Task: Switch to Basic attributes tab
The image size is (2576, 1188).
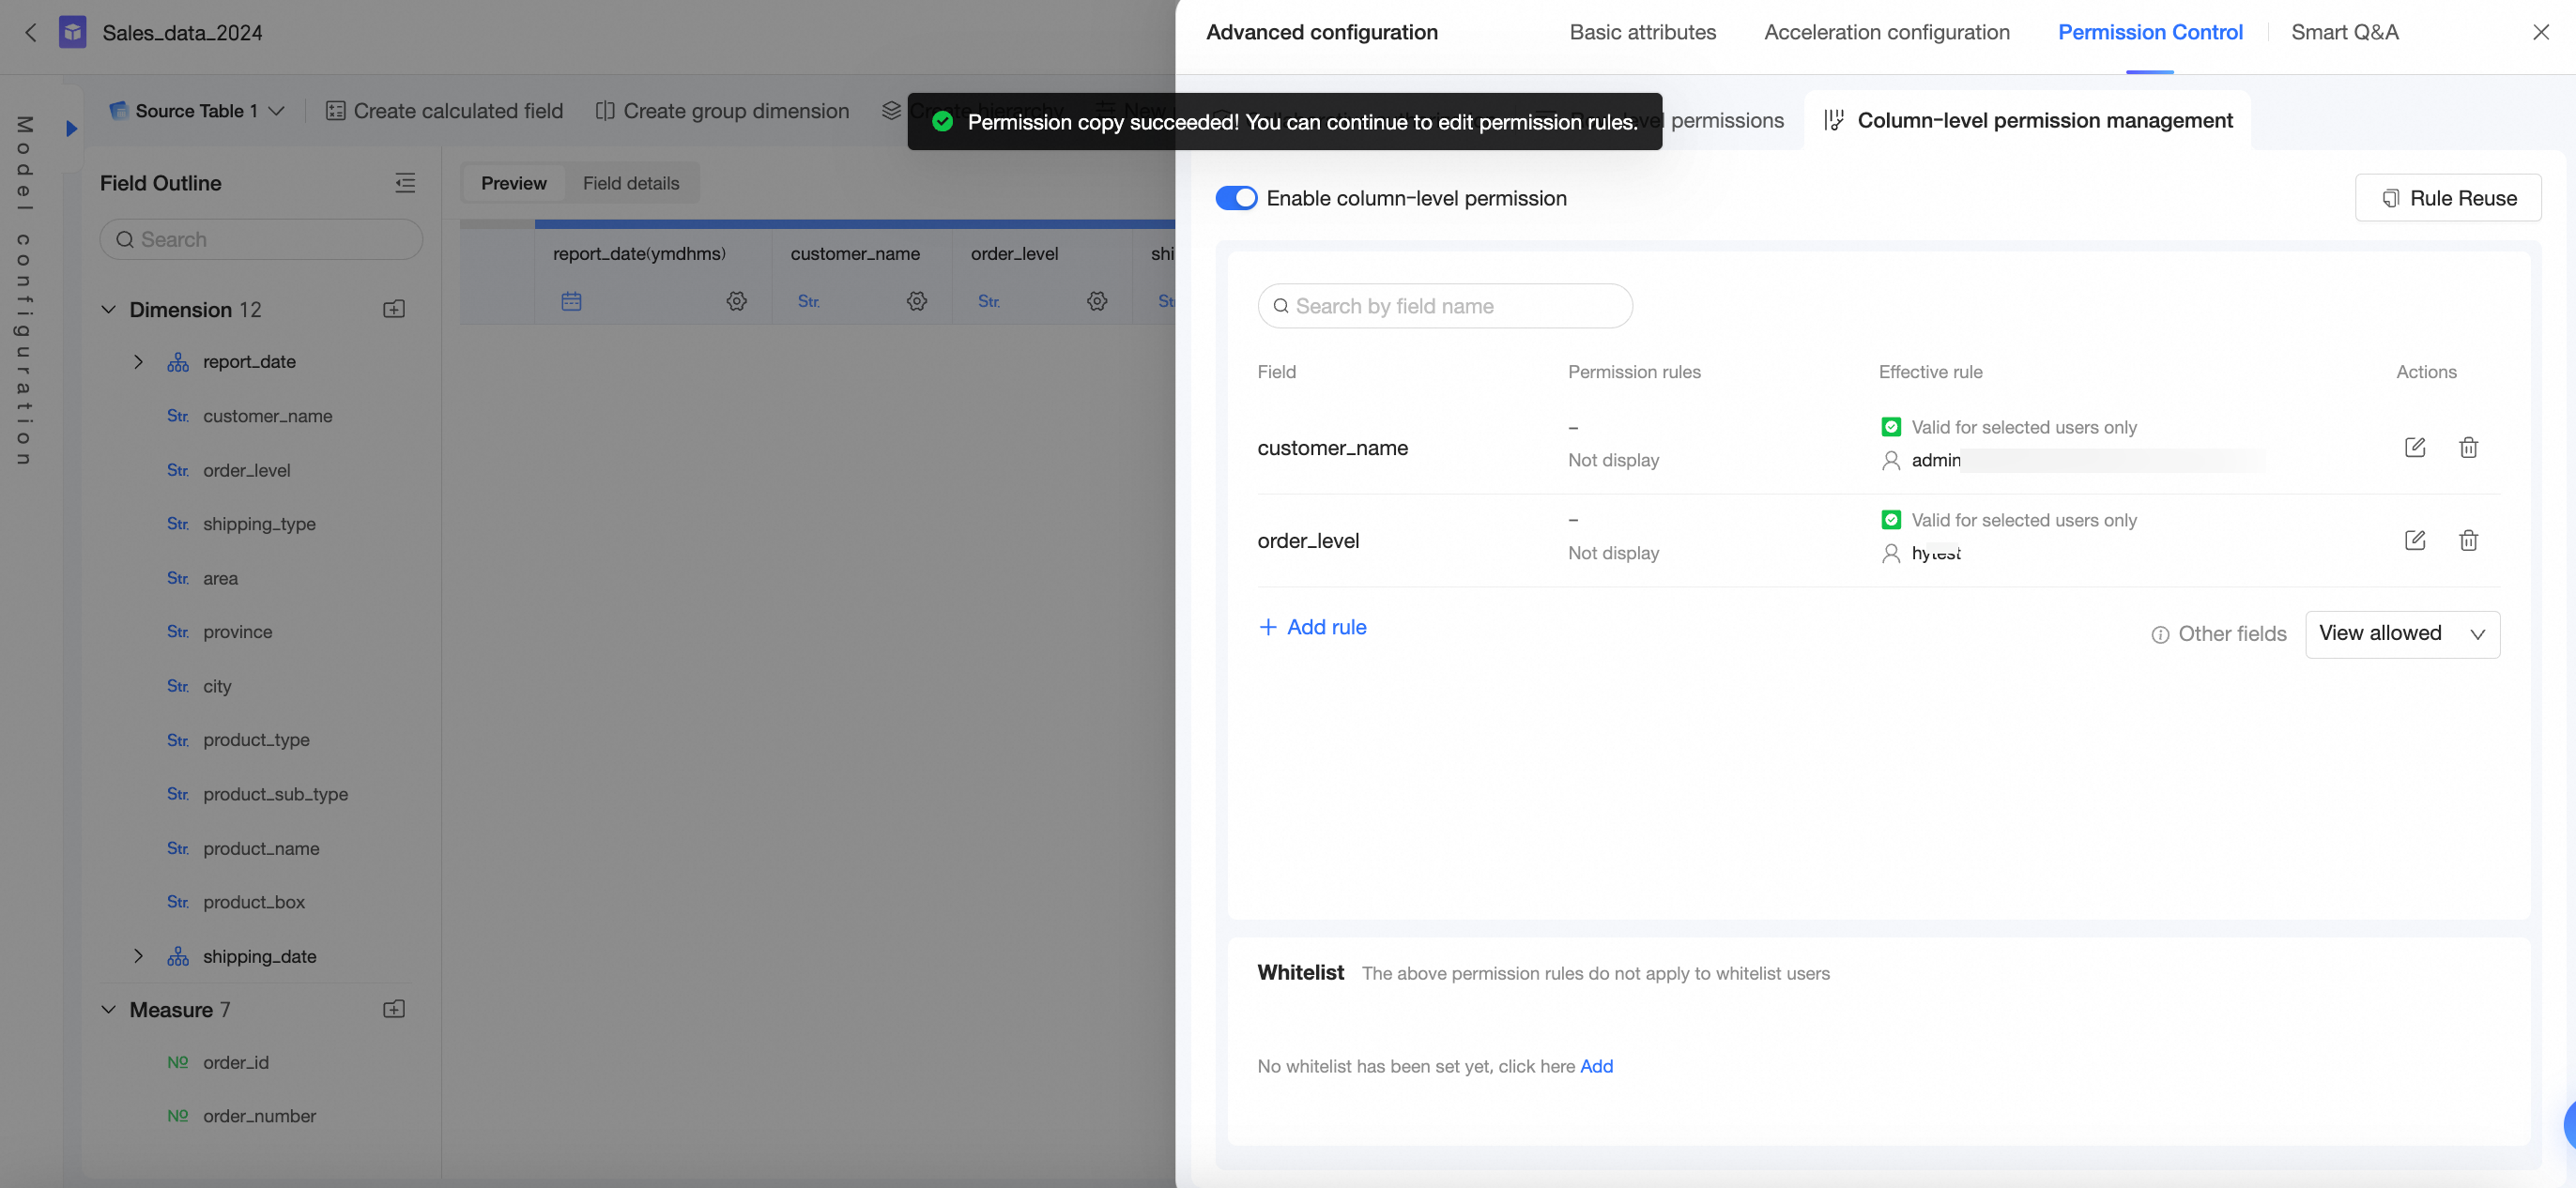Action: 1642,33
